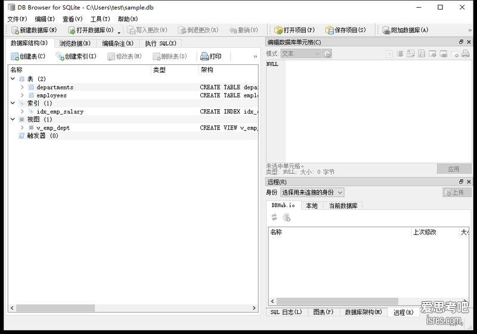Viewport: 477px width, 334px height.
Task: Switch to the 图表(P) bottom tab
Action: click(323, 312)
